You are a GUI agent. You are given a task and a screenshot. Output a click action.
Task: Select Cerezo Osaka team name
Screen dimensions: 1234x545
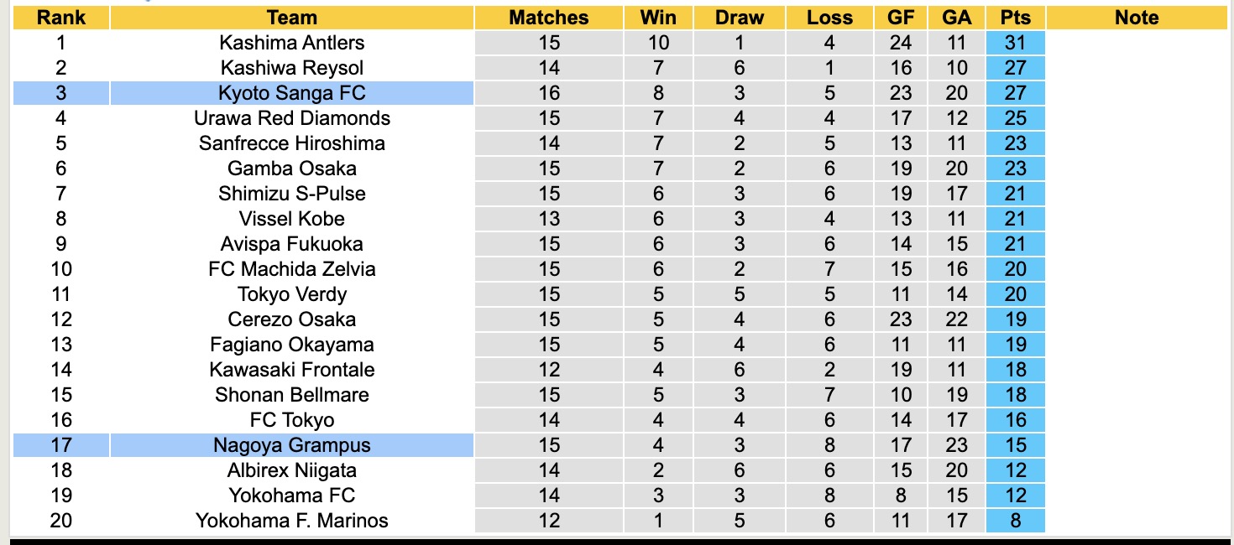click(x=291, y=319)
